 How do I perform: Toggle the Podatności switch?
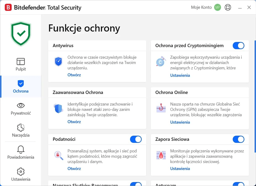pyautogui.click(x=136, y=139)
